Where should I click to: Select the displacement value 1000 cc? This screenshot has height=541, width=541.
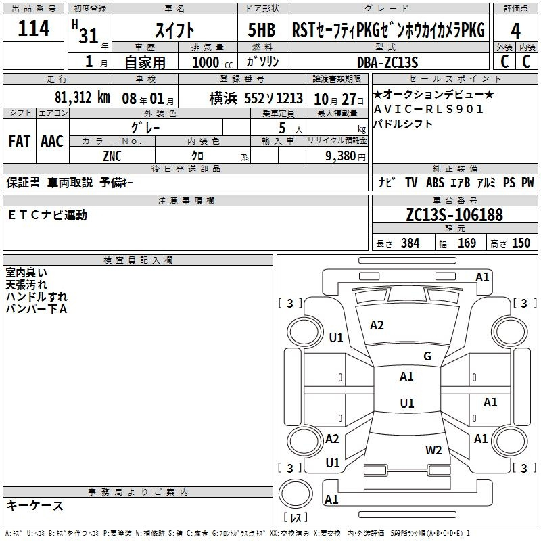[212, 62]
